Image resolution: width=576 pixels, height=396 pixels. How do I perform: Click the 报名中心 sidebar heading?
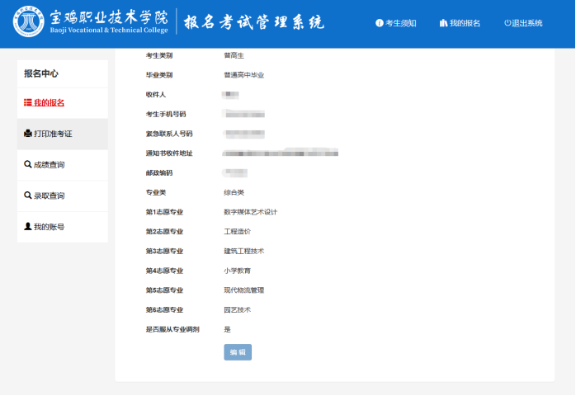point(41,73)
